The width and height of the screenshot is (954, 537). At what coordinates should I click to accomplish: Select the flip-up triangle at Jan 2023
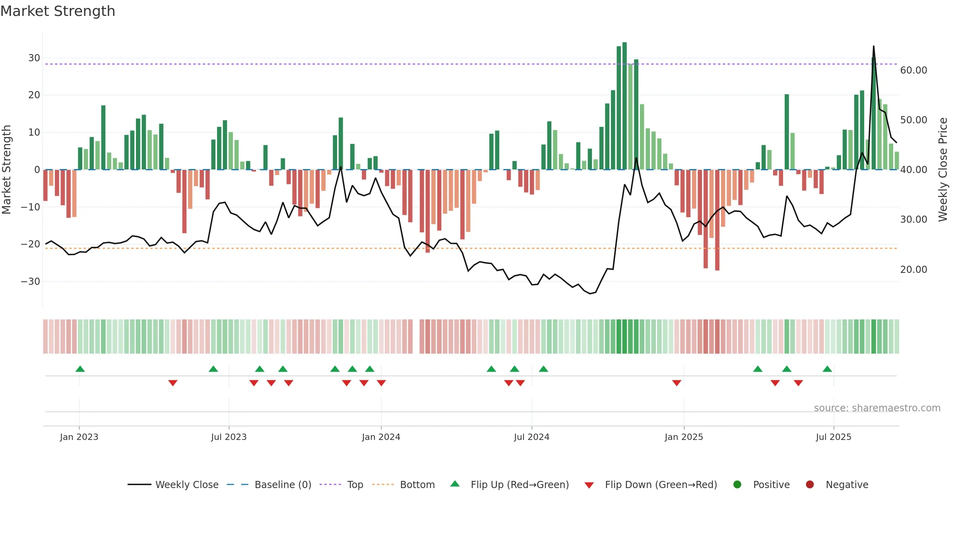[80, 369]
